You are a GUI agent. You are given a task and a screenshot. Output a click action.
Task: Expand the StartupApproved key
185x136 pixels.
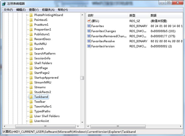[27, 78]
